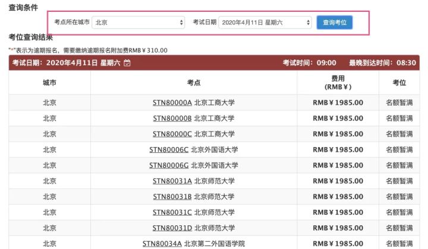
Task: Open the 考点所在城市 dropdown showing 北京
Action: coord(139,23)
